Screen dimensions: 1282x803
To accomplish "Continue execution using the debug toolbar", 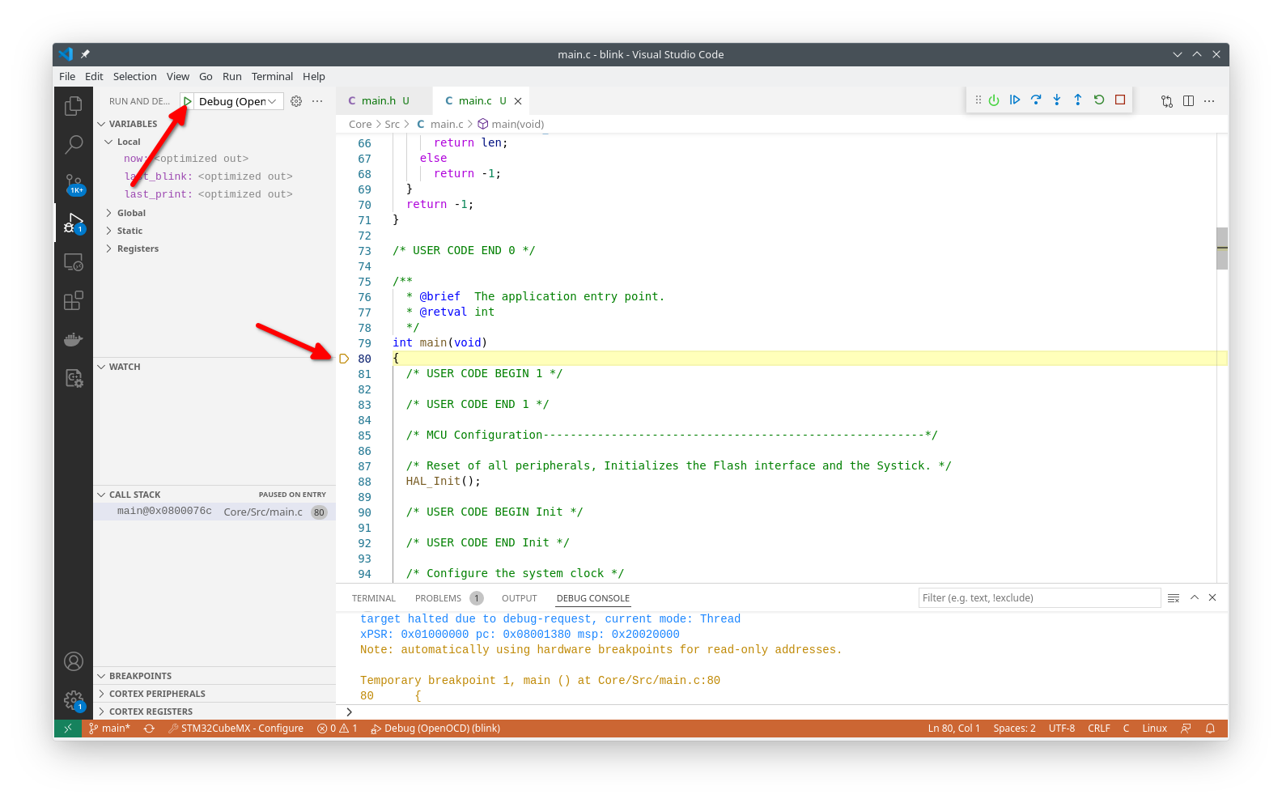I will (x=1015, y=100).
